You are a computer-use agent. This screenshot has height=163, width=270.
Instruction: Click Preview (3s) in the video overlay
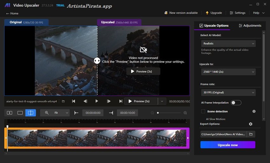143,72
